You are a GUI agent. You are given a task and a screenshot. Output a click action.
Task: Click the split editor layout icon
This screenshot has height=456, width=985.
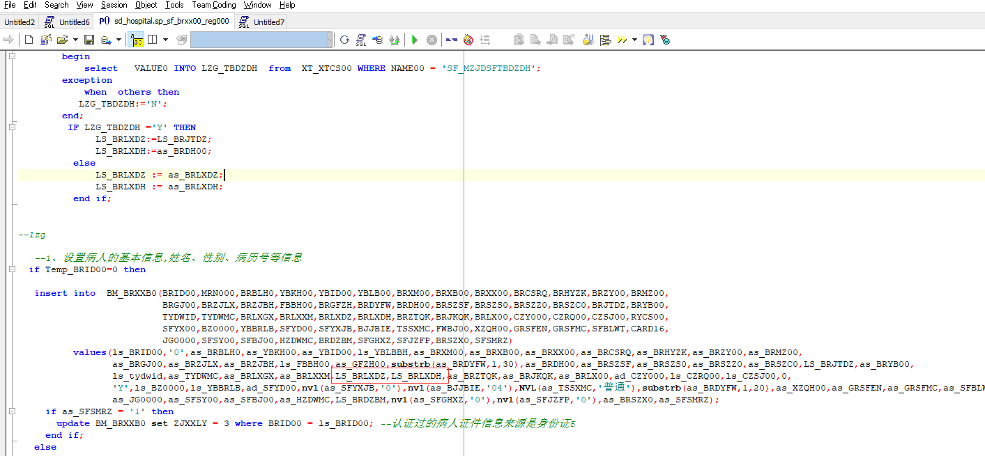153,40
